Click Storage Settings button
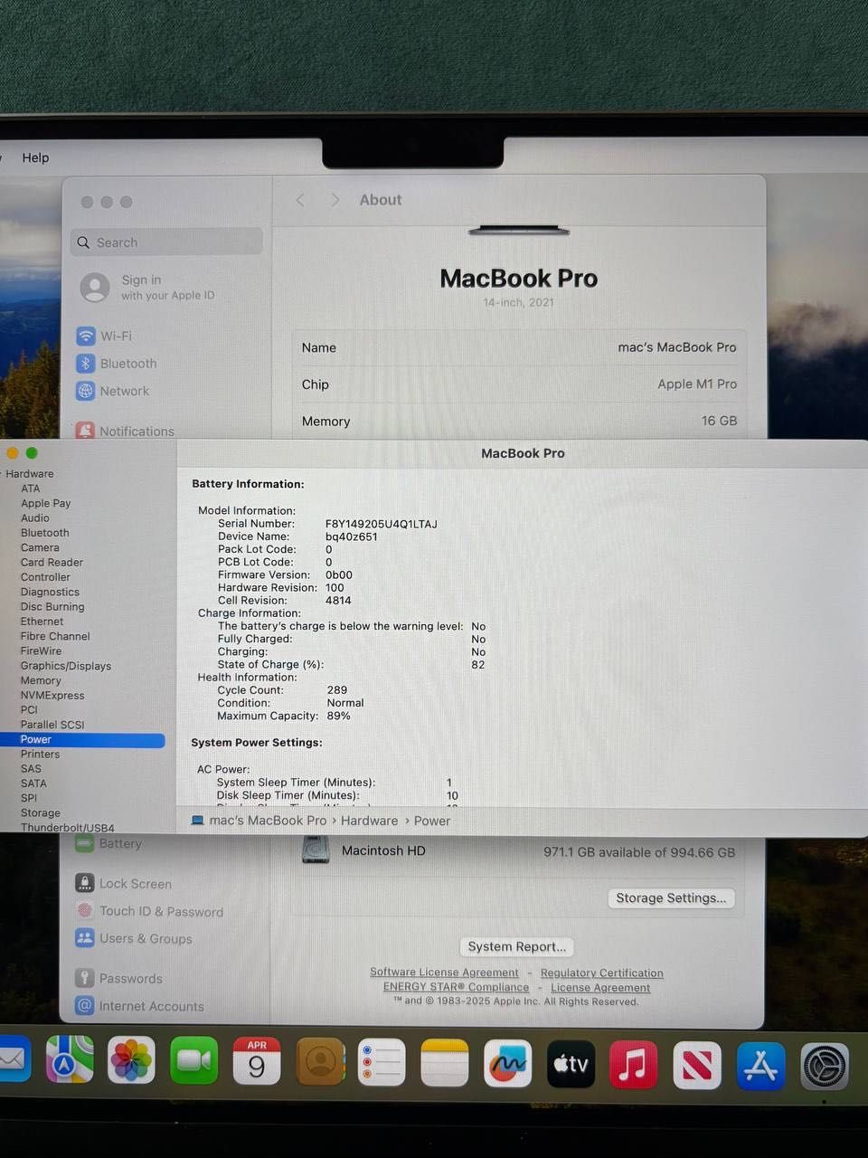 tap(671, 897)
